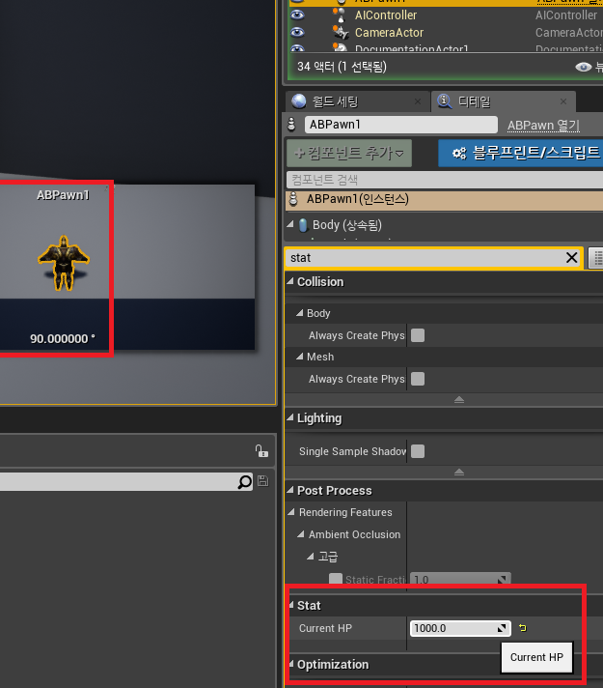Collapse Ambient Occlusion subsection
This screenshot has width=603, height=688.
[301, 534]
